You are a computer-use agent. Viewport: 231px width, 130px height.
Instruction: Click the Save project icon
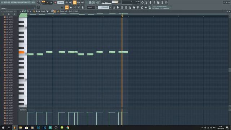click(158, 3)
